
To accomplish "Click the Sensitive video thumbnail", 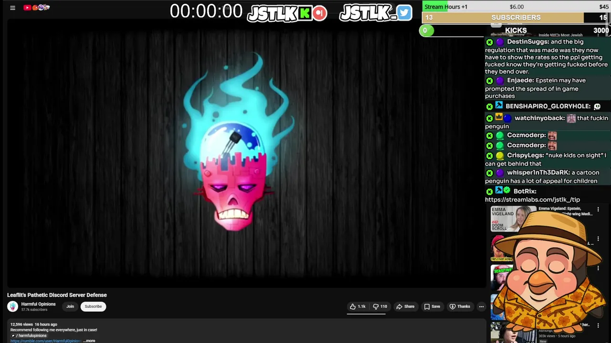I will pos(502,278).
